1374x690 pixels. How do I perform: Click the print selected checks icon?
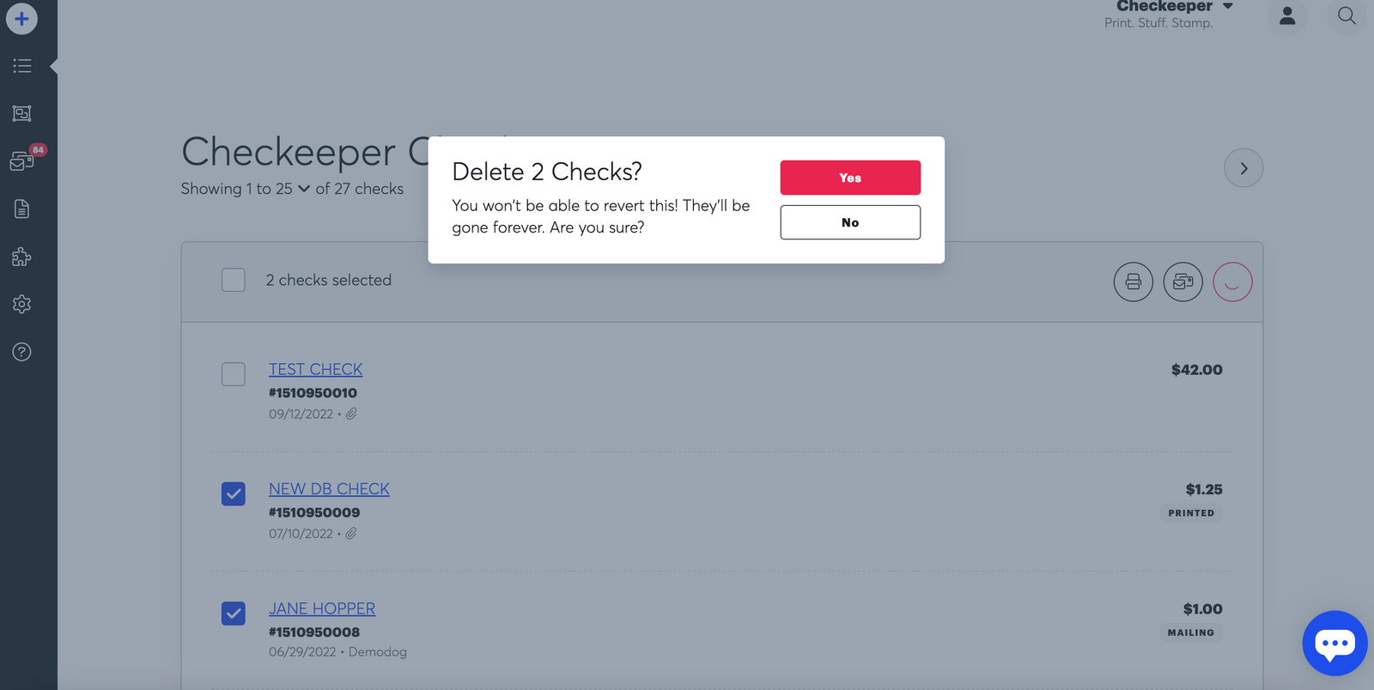(x=1134, y=281)
